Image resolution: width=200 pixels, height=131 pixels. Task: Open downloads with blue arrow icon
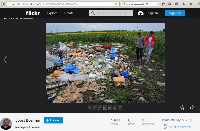(184, 4)
